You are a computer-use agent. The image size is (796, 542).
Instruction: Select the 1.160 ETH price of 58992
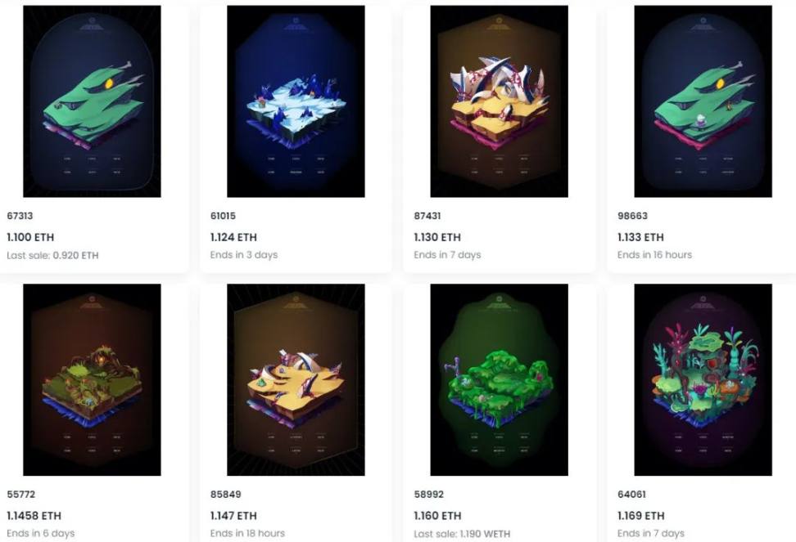pyautogui.click(x=437, y=516)
